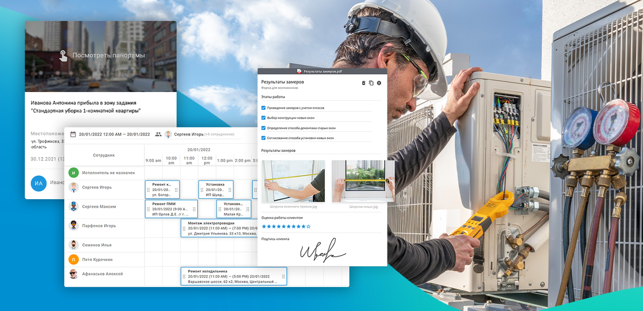The height and width of the screenshot is (311, 643).
Task: Click the 10:00 am time column header
Action: (171, 161)
